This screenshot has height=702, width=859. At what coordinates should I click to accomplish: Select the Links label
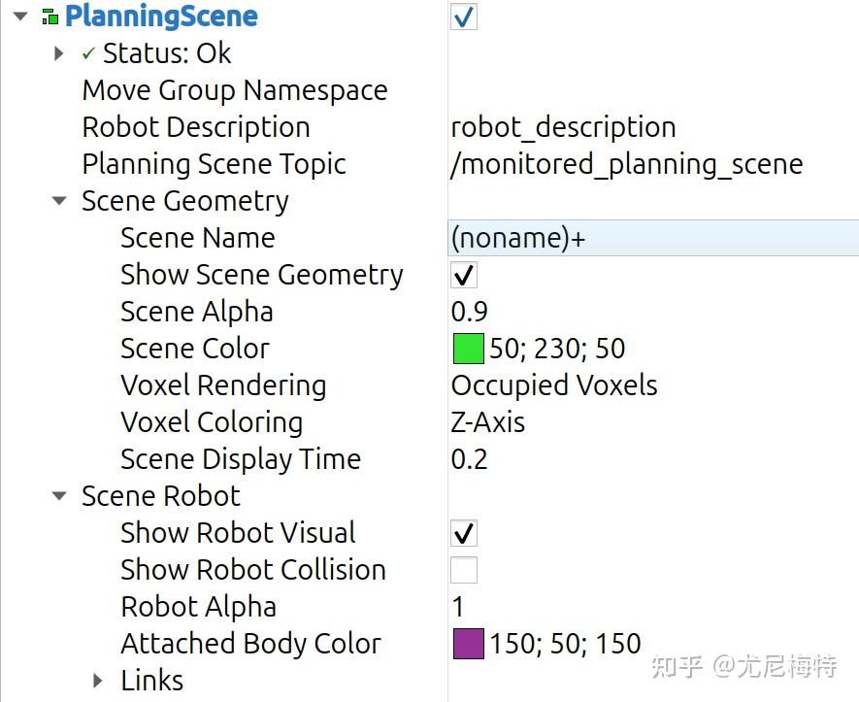tap(152, 681)
